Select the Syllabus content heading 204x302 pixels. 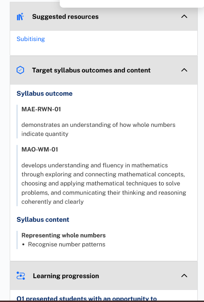coord(43,220)
